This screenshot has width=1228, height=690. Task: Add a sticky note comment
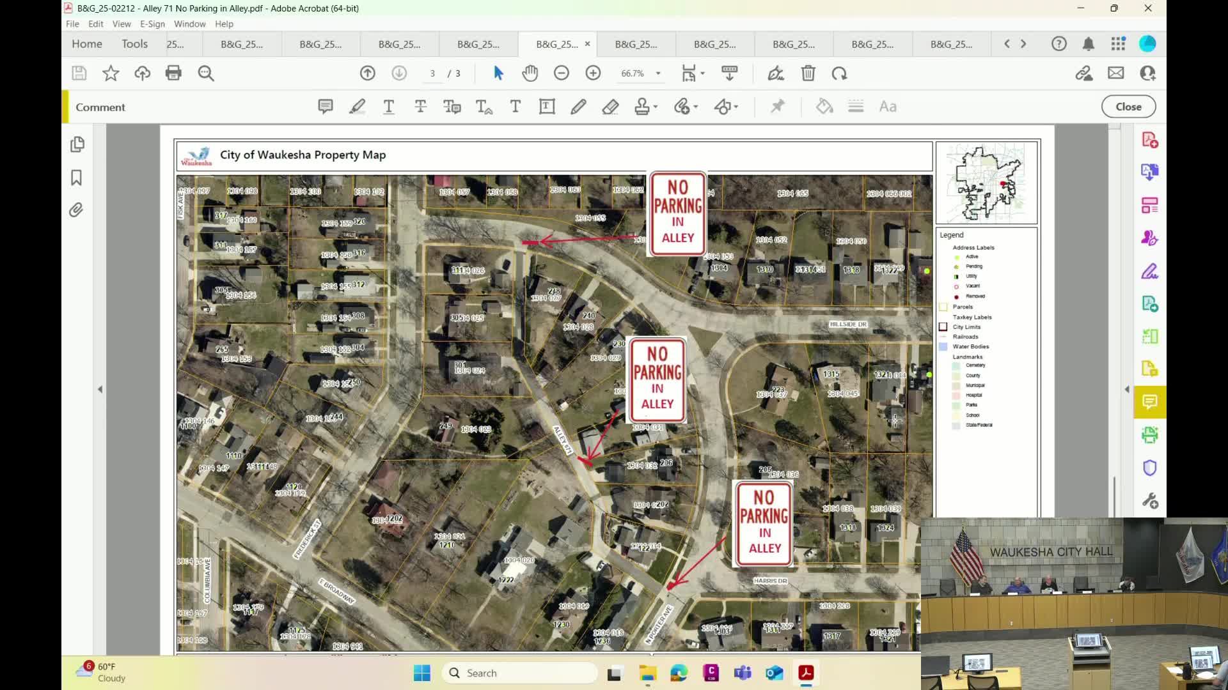tap(326, 106)
